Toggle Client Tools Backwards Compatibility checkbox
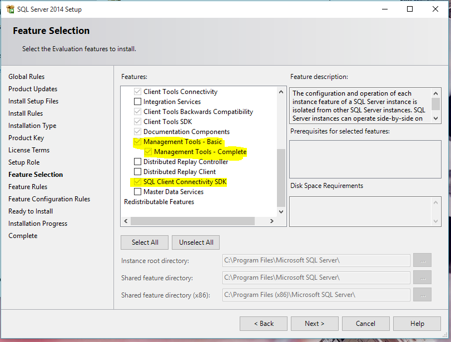This screenshot has width=451, height=342. [137, 112]
